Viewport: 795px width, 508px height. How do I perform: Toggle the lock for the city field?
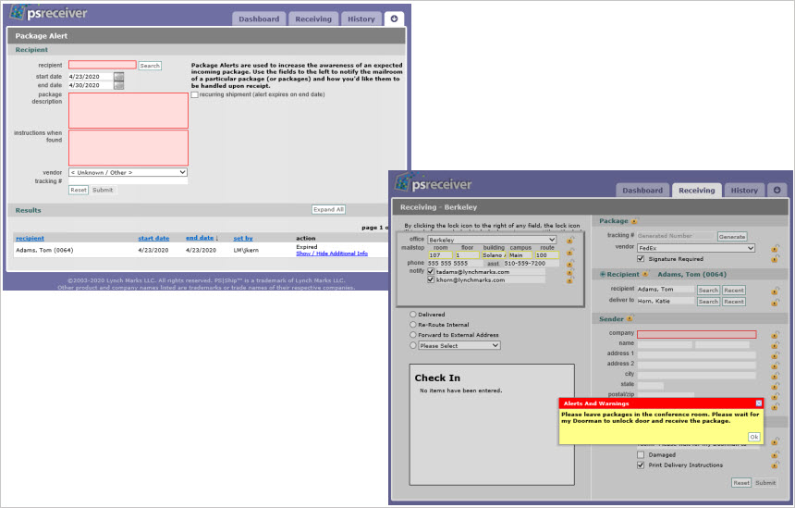click(x=775, y=376)
